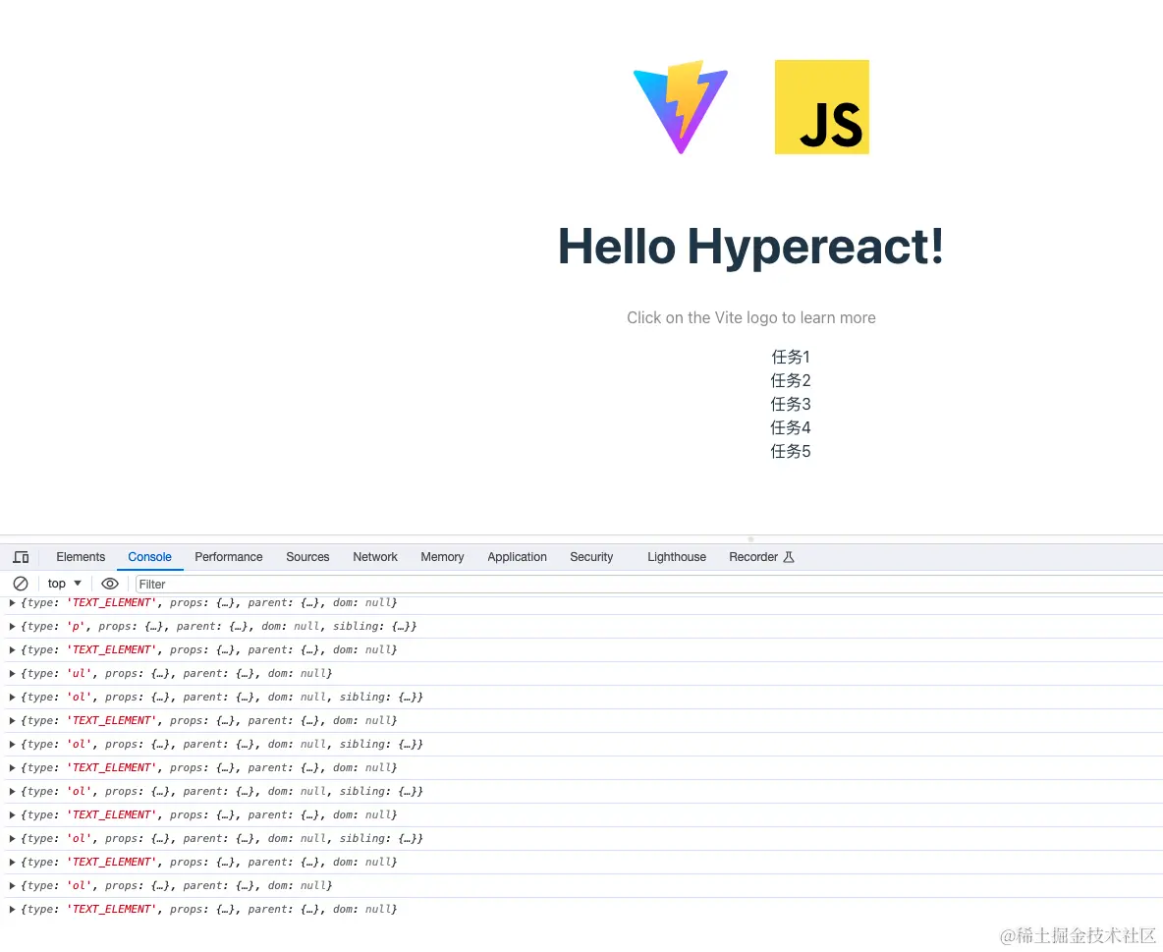This screenshot has height=952, width=1163.
Task: Click the 'Hello Hypereact!' heading
Action: pyautogui.click(x=750, y=248)
